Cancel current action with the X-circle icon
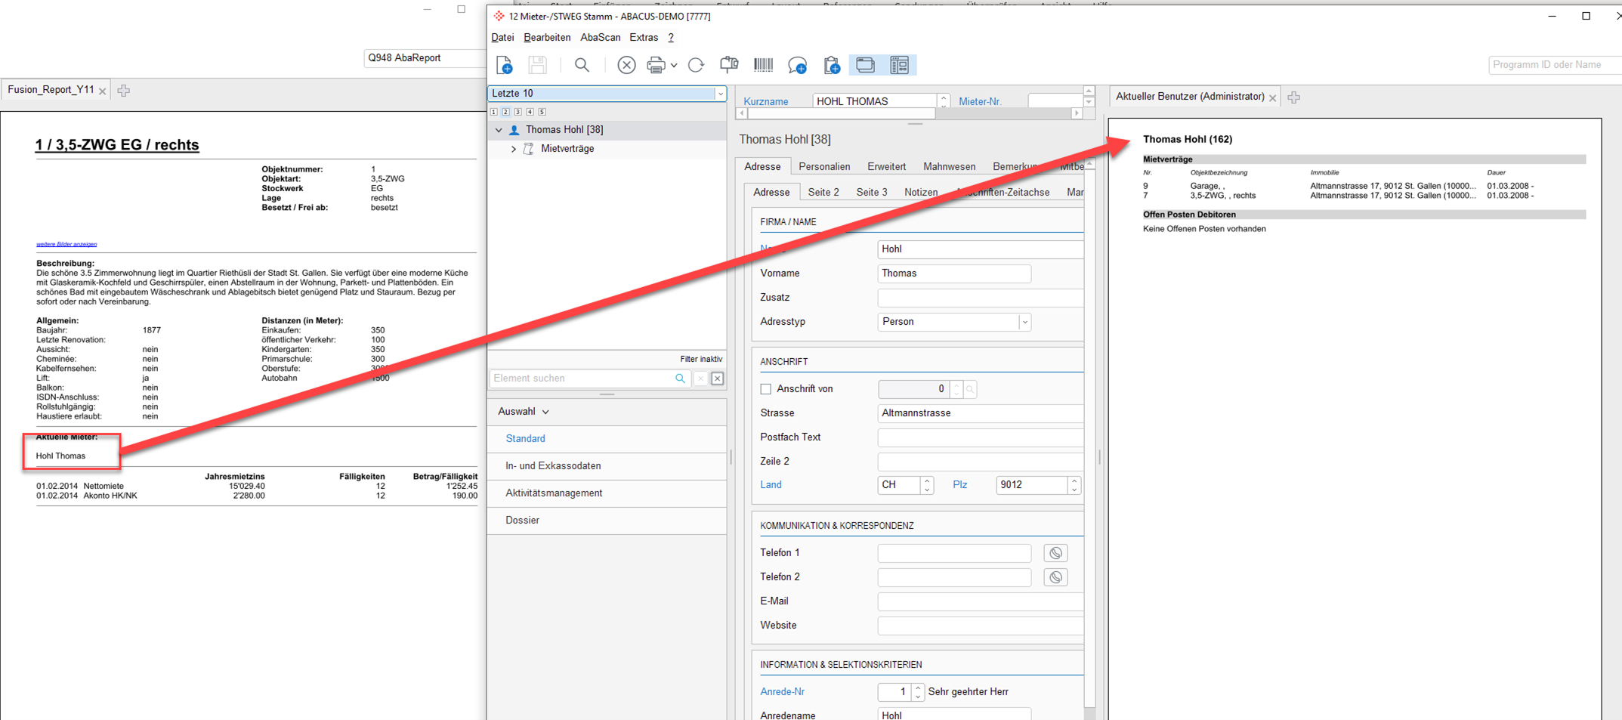Viewport: 1622px width, 720px height. 626,65
